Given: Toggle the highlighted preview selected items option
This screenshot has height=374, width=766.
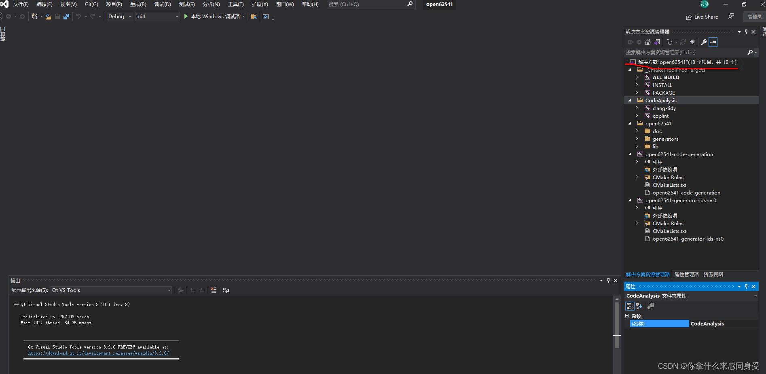Looking at the screenshot, I should 713,42.
